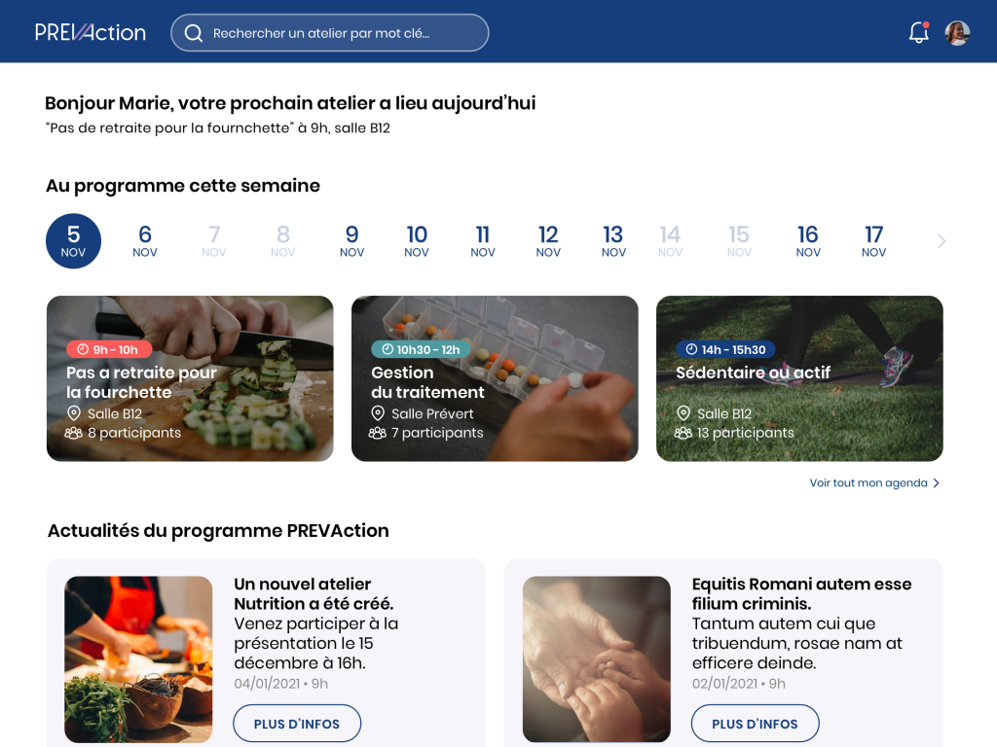997x747 pixels.
Task: Select 16 NOV in the date strip
Action: coord(808,241)
